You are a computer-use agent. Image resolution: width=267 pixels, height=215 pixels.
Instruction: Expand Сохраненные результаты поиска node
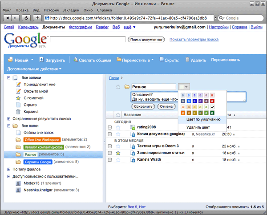pyautogui.click(x=8, y=119)
